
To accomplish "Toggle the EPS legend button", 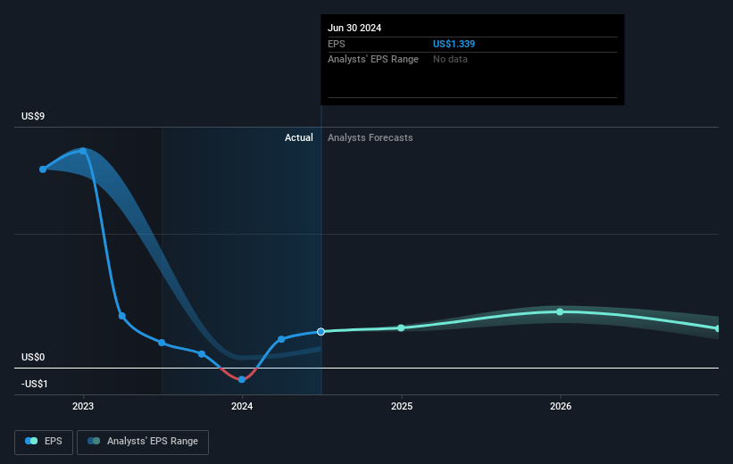I will [44, 442].
